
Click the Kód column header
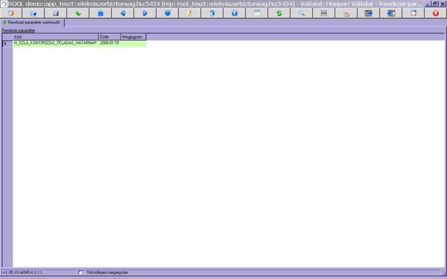tap(55, 37)
